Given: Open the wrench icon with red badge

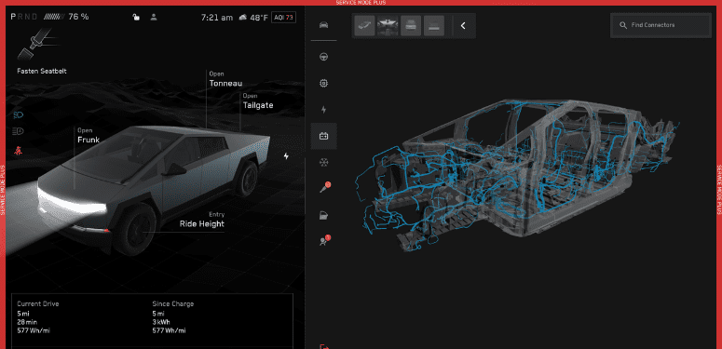Looking at the screenshot, I should [x=324, y=188].
